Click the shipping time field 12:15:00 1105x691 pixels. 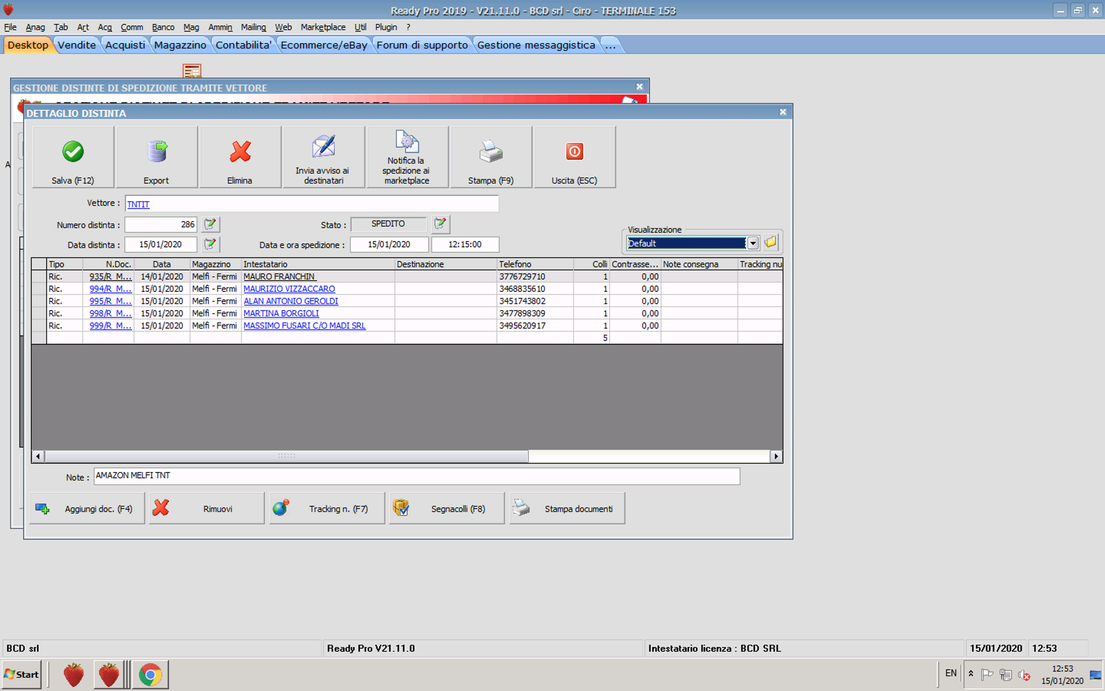tap(465, 245)
